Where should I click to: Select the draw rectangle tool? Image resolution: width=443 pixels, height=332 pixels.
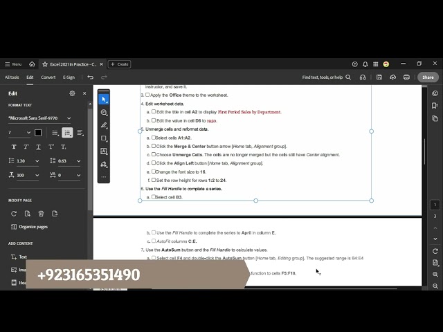point(104,138)
